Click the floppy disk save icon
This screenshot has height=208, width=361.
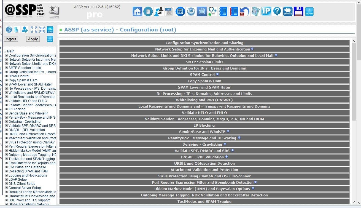(298, 12)
